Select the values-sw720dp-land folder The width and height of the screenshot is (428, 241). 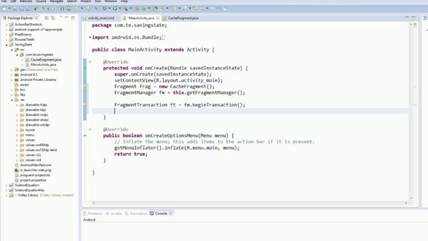pyautogui.click(x=41, y=150)
